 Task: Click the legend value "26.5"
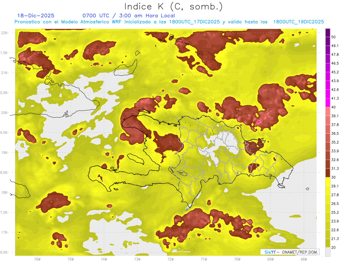click(x=335, y=204)
